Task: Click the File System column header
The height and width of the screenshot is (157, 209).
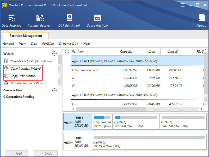Action: click(x=194, y=51)
